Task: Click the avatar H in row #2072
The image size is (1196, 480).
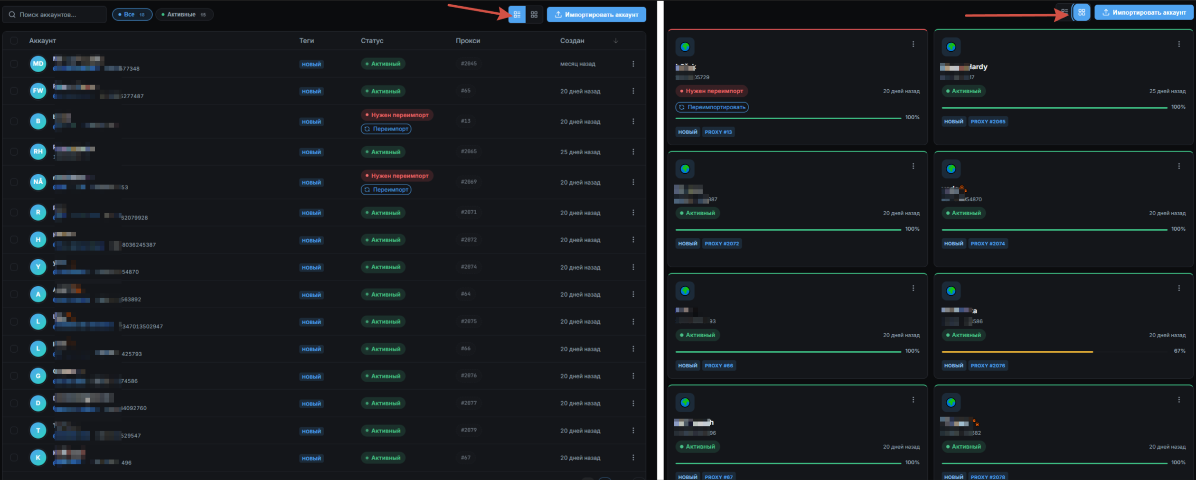Action: pyautogui.click(x=38, y=240)
